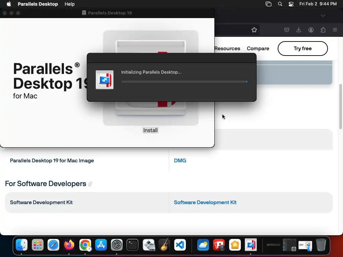Open the Firefox hamburger menu

click(335, 30)
